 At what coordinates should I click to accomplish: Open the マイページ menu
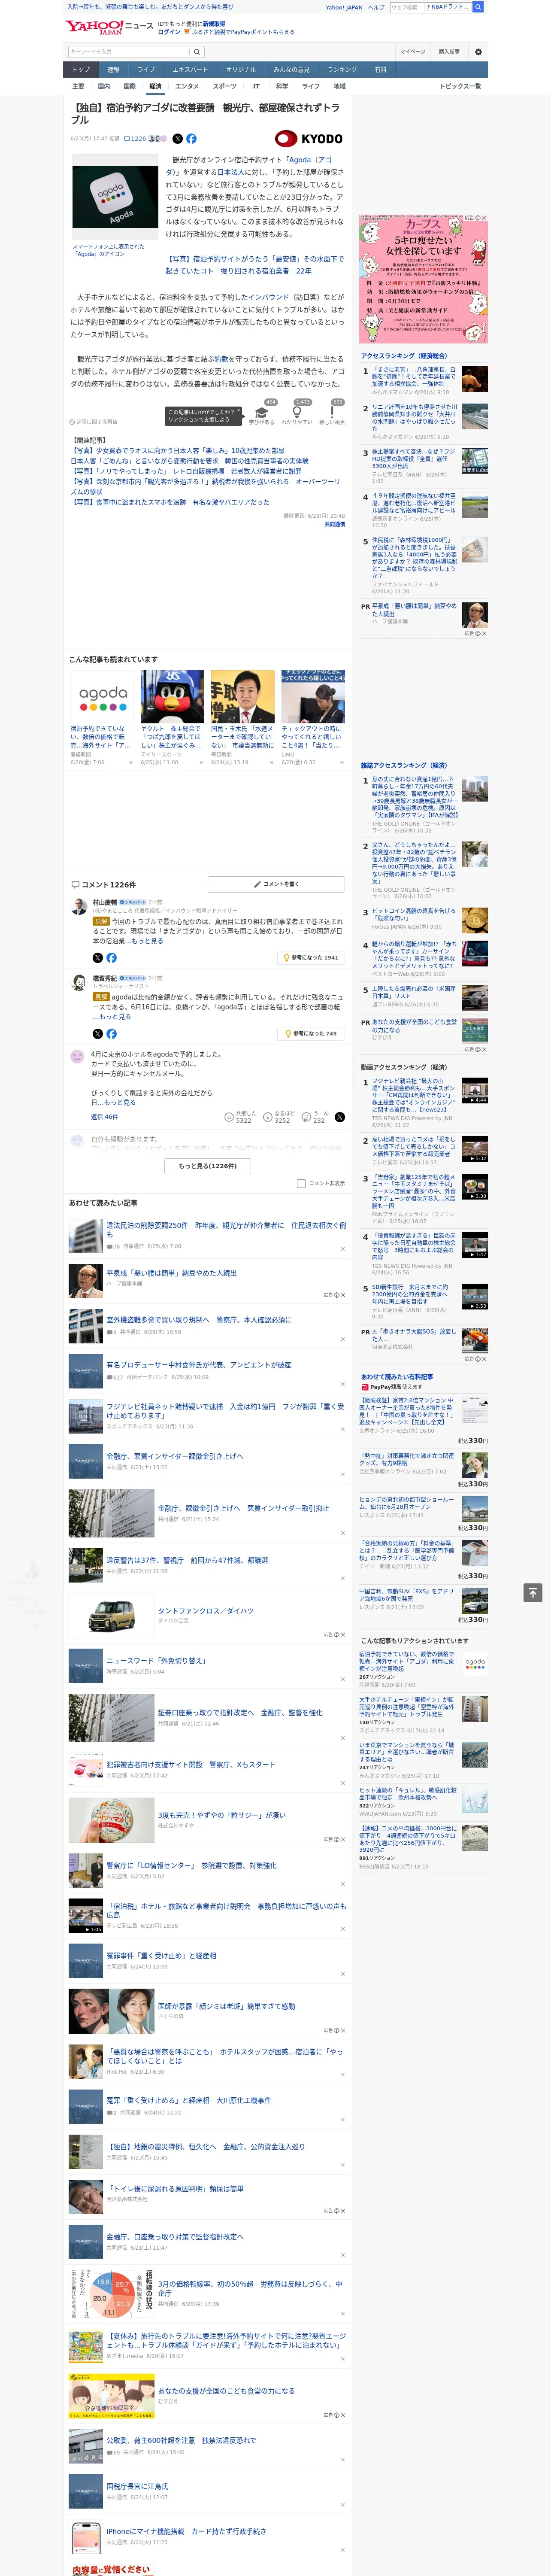412,52
